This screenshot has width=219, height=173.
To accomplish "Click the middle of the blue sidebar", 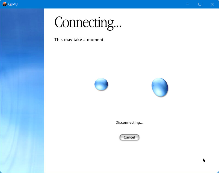I will pos(22,90).
